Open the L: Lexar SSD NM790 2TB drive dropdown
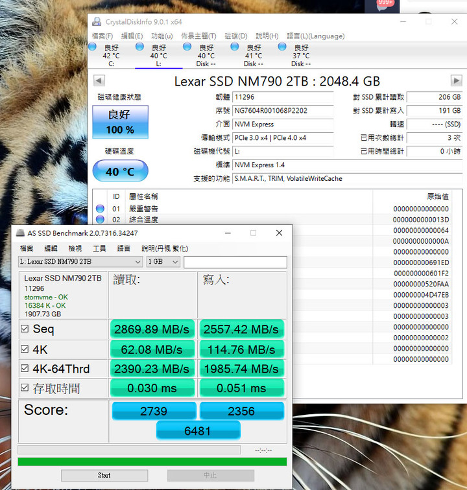 point(80,262)
